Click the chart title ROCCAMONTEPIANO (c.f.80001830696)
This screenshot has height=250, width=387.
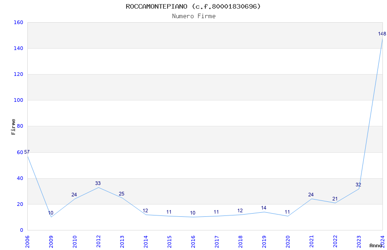click(193, 6)
